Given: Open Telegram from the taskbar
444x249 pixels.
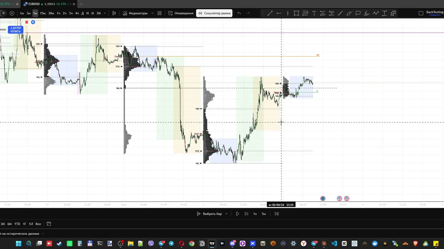Looking at the screenshot, I should 171,243.
